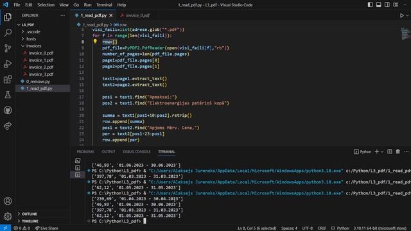The image size is (411, 231).
Task: Open the Customize Layout icon
Action: [396, 4]
